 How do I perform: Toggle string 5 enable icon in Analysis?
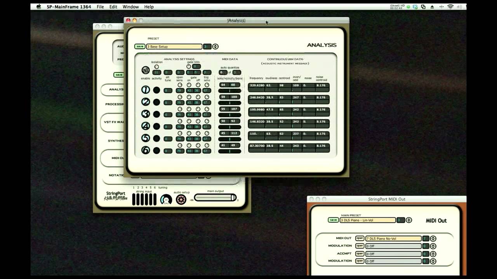[x=145, y=138]
